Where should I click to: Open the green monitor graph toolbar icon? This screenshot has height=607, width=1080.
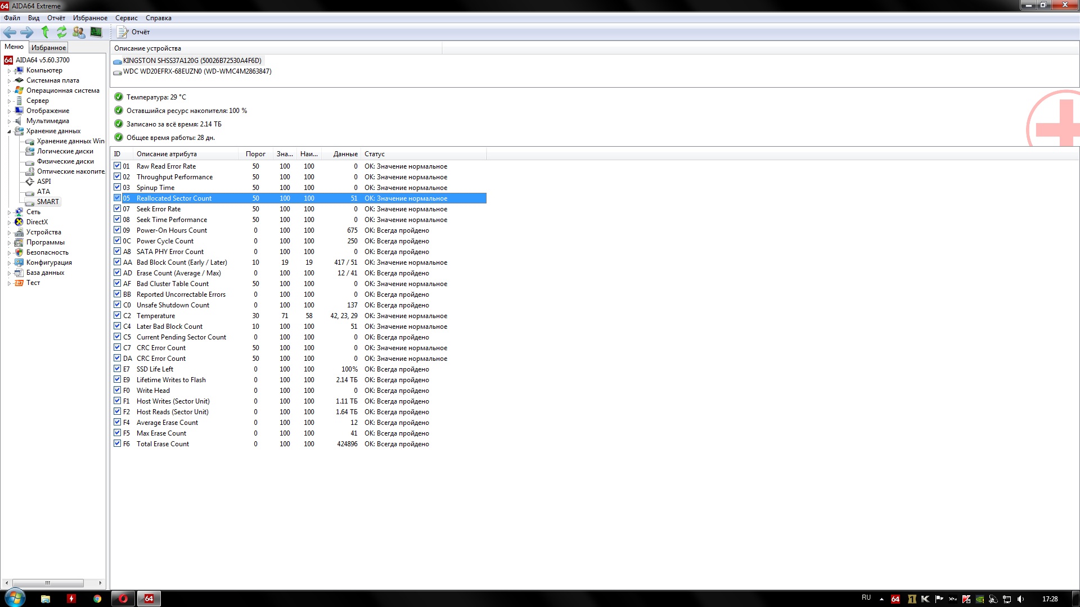point(96,32)
